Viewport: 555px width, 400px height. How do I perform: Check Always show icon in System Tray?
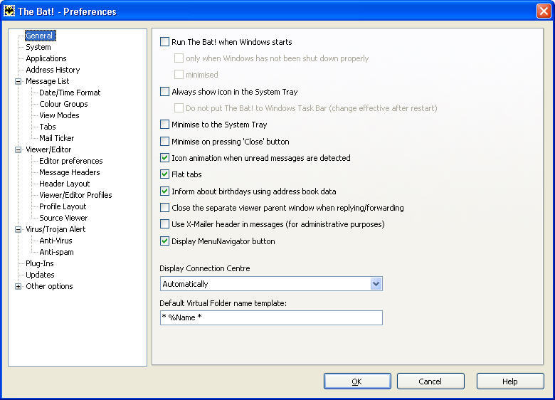[165, 92]
